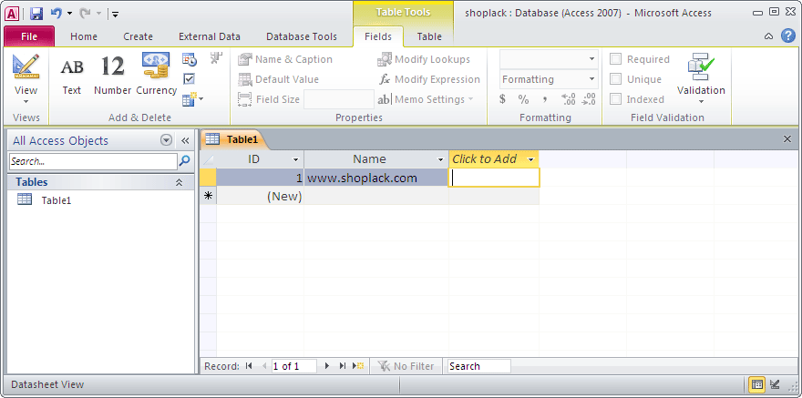802x398 pixels.
Task: Open All Access Objects navigation dropdown
Action: 166,140
